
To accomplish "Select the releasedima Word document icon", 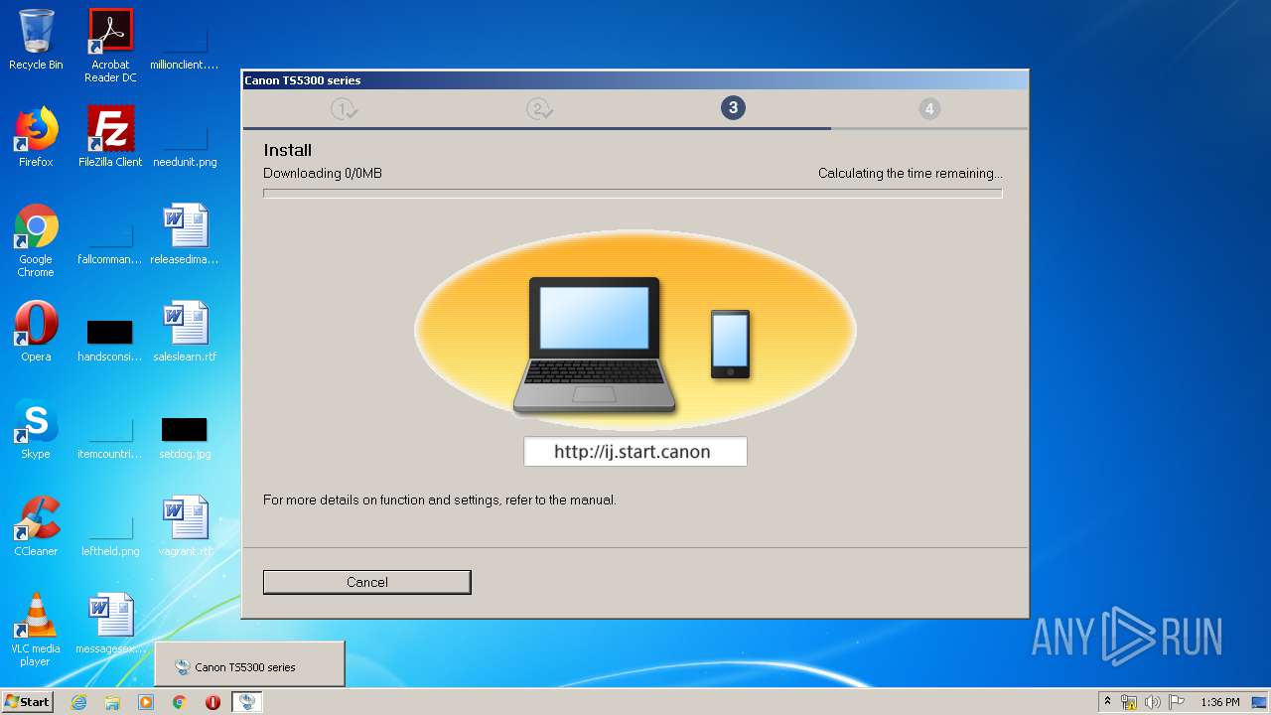I will tap(185, 234).
